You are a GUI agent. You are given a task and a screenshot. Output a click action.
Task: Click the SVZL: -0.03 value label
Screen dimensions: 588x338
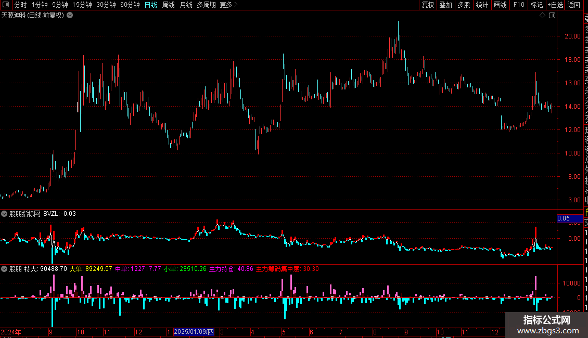point(60,214)
